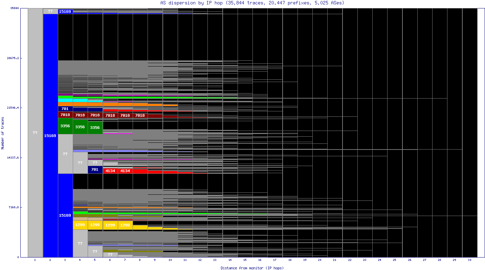Click the 21506.4 y-axis tick label
This screenshot has width=485, height=270.
pyautogui.click(x=13, y=108)
